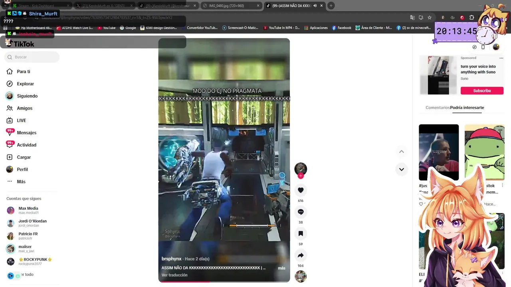Image resolution: width=511 pixels, height=287 pixels.
Task: Open the creator's avatar beside video
Action: tap(301, 169)
